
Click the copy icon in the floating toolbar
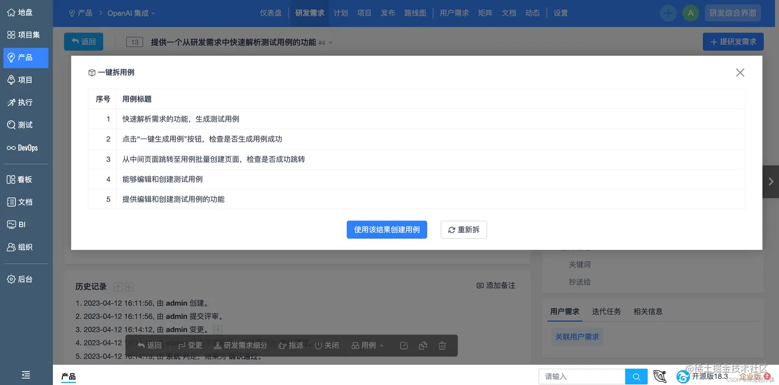pyautogui.click(x=422, y=345)
